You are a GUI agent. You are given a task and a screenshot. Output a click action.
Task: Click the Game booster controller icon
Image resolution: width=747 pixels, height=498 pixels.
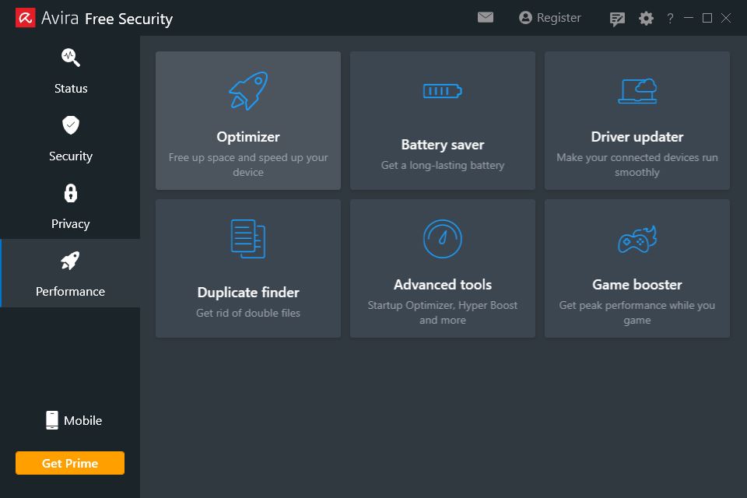point(637,239)
